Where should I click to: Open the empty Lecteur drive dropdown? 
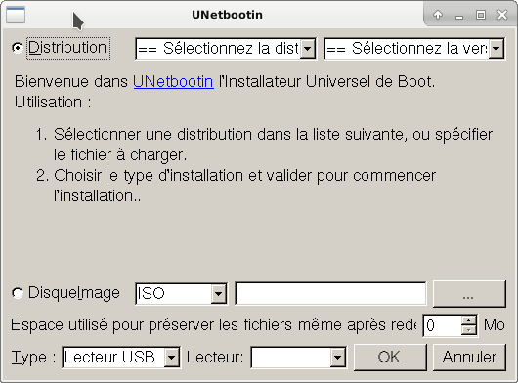299,357
